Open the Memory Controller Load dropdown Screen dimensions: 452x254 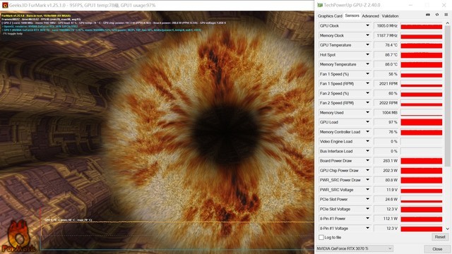tap(367, 132)
